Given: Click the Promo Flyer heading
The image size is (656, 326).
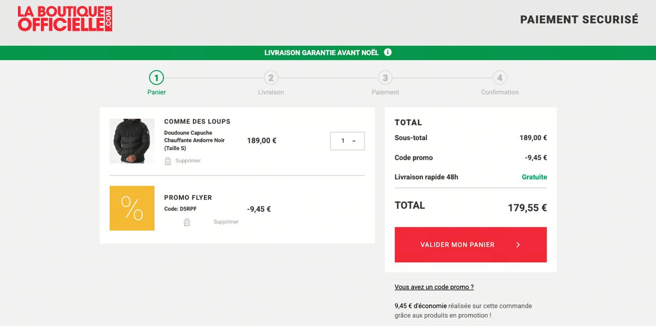Looking at the screenshot, I should [188, 197].
